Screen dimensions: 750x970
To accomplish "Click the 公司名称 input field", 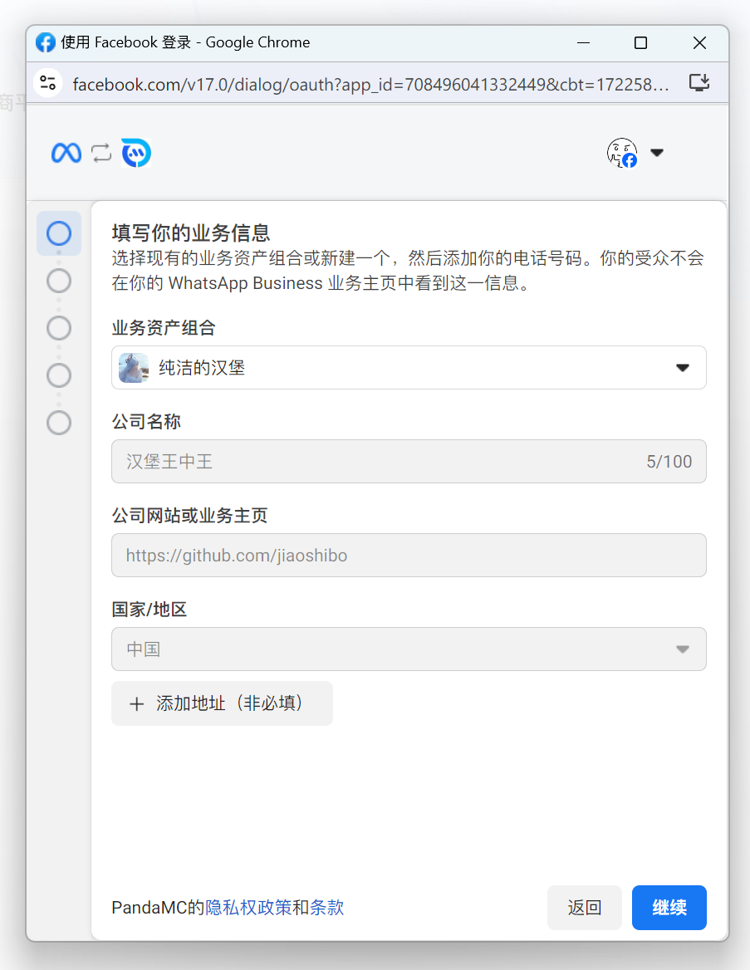I will tap(409, 462).
